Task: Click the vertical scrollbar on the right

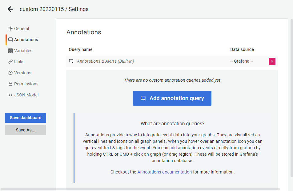Action: [x=291, y=92]
